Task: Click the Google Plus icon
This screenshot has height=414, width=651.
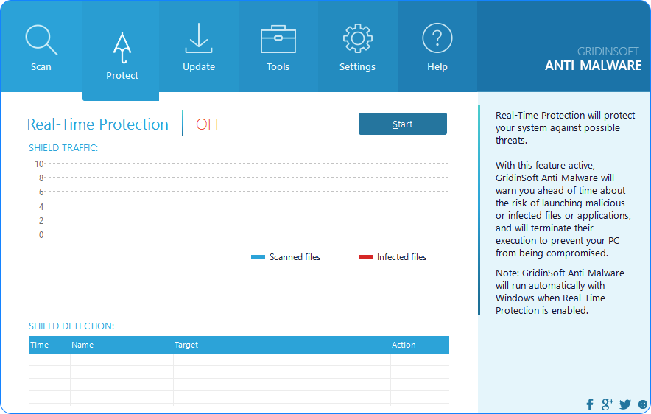Action: 607,404
